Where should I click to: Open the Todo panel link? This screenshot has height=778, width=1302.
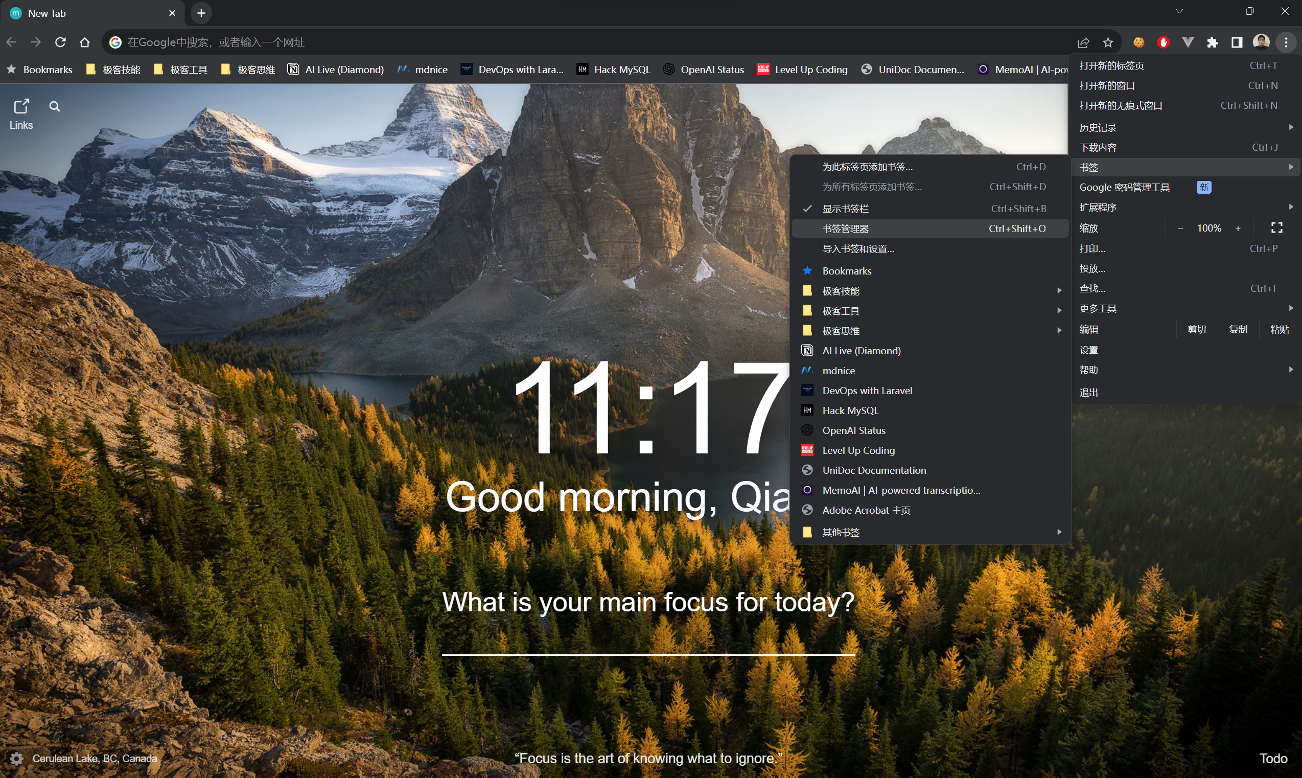pos(1273,758)
